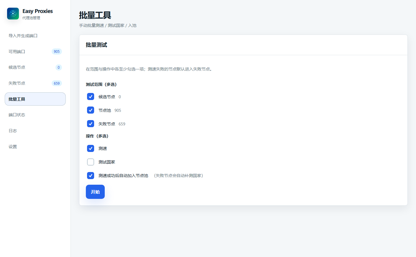
Task: Click the 905 badge next to 可用端口
Action: tap(57, 52)
